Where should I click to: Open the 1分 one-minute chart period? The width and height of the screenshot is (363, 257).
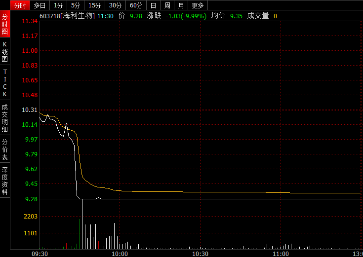click(58, 5)
